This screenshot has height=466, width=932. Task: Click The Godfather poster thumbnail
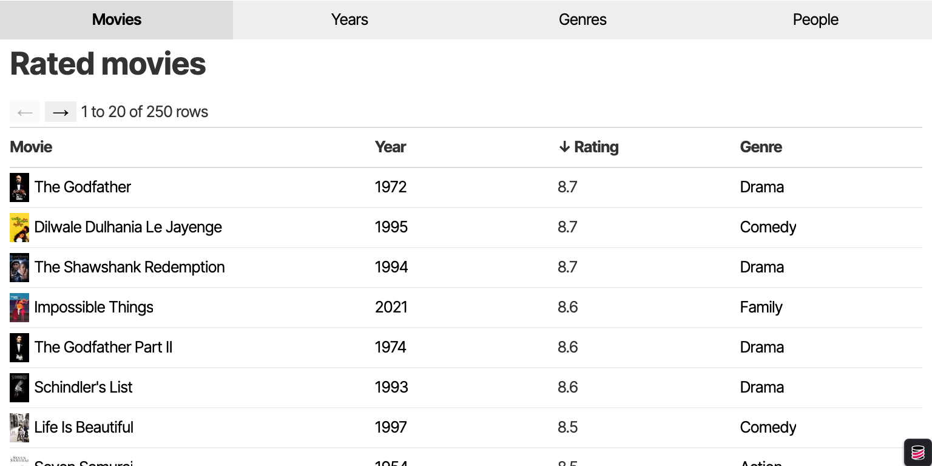point(19,187)
